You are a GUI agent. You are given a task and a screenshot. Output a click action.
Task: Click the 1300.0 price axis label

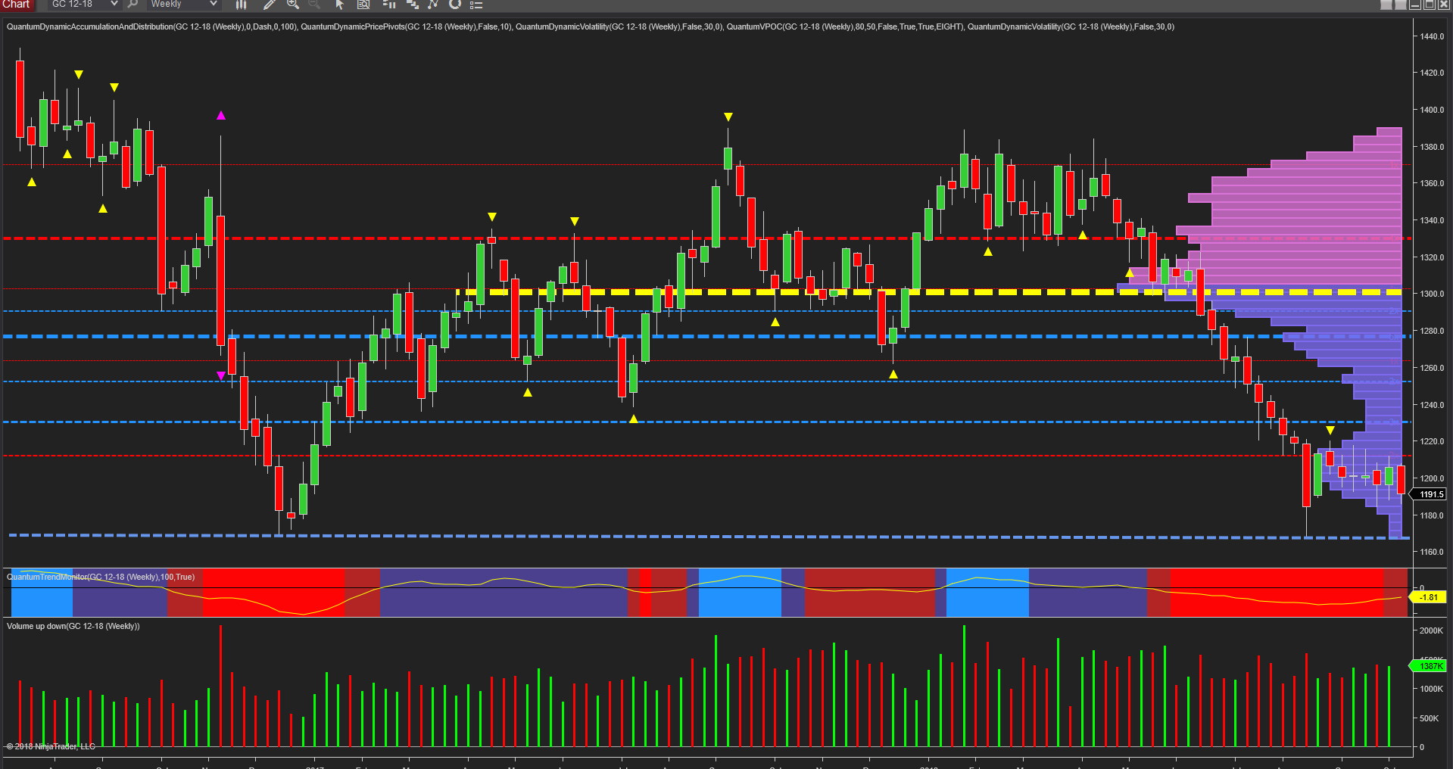point(1432,294)
